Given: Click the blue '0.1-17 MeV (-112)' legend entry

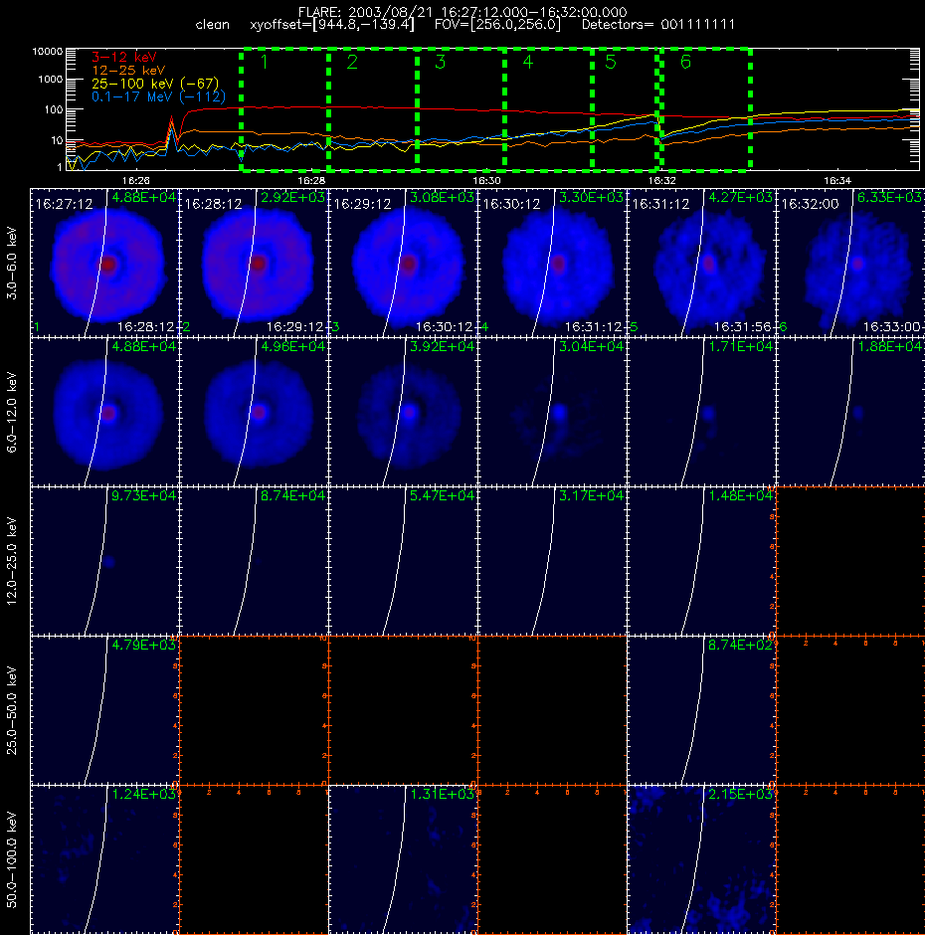Looking at the screenshot, I should (x=158, y=96).
